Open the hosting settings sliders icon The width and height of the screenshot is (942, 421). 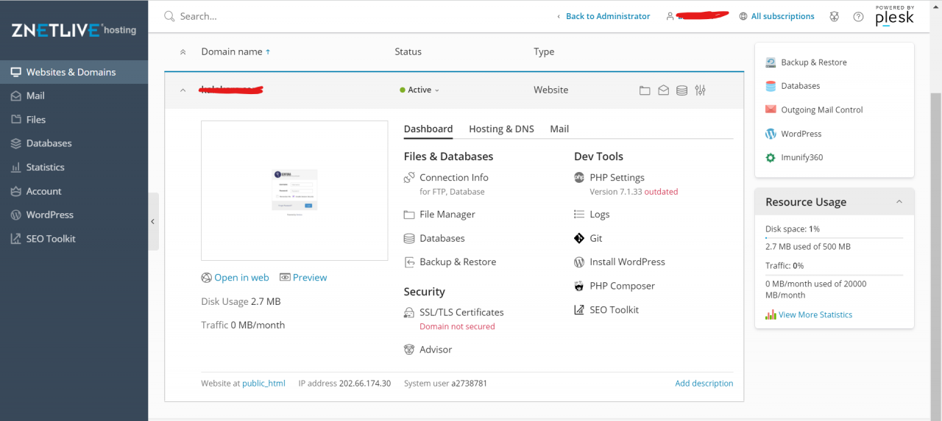click(x=700, y=90)
